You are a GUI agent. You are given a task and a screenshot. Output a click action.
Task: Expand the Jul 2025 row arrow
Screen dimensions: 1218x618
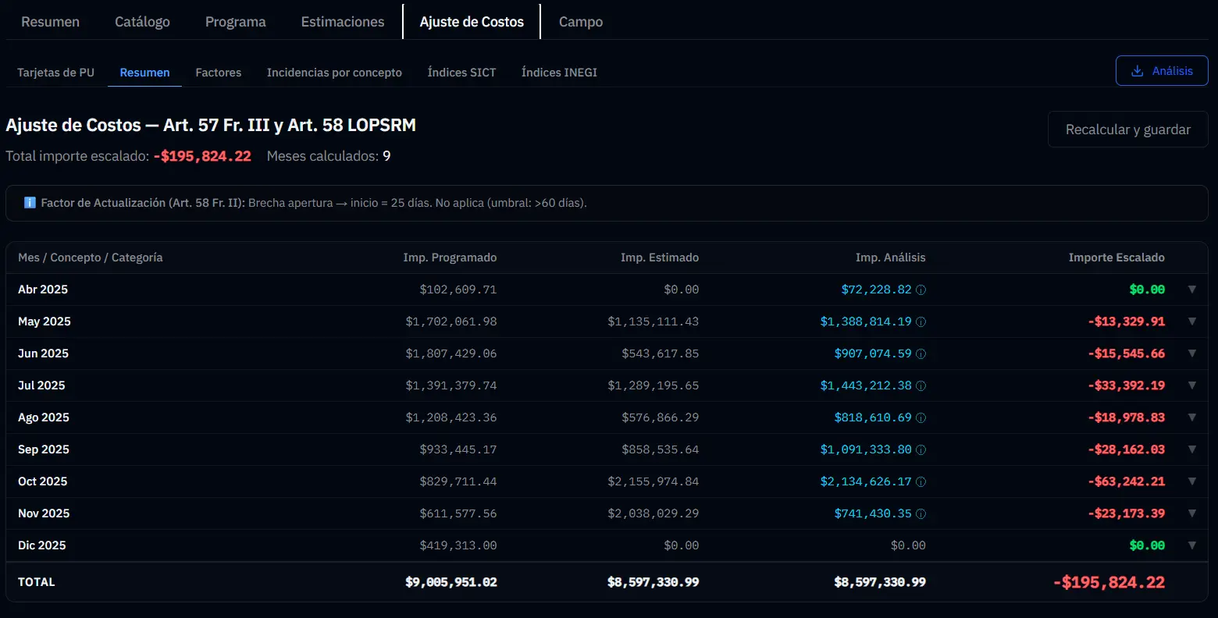[1191, 385]
